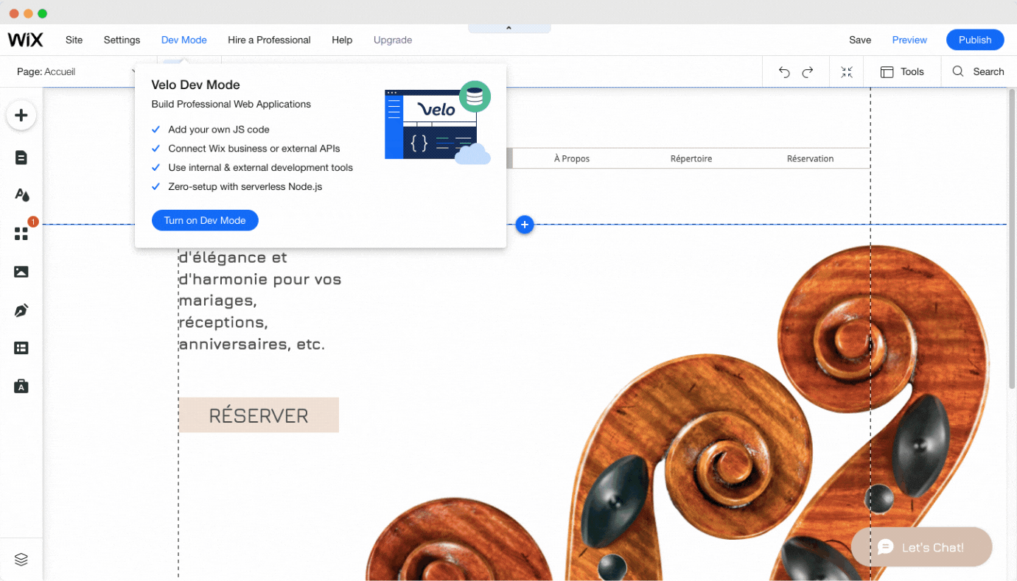1017x581 pixels.
Task: Click Save in the top bar
Action: (860, 40)
